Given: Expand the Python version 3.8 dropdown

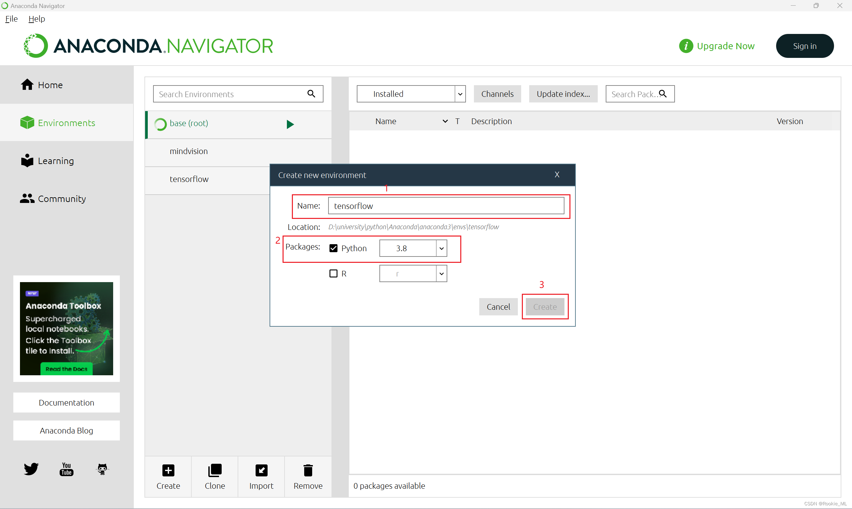Looking at the screenshot, I should coord(441,248).
